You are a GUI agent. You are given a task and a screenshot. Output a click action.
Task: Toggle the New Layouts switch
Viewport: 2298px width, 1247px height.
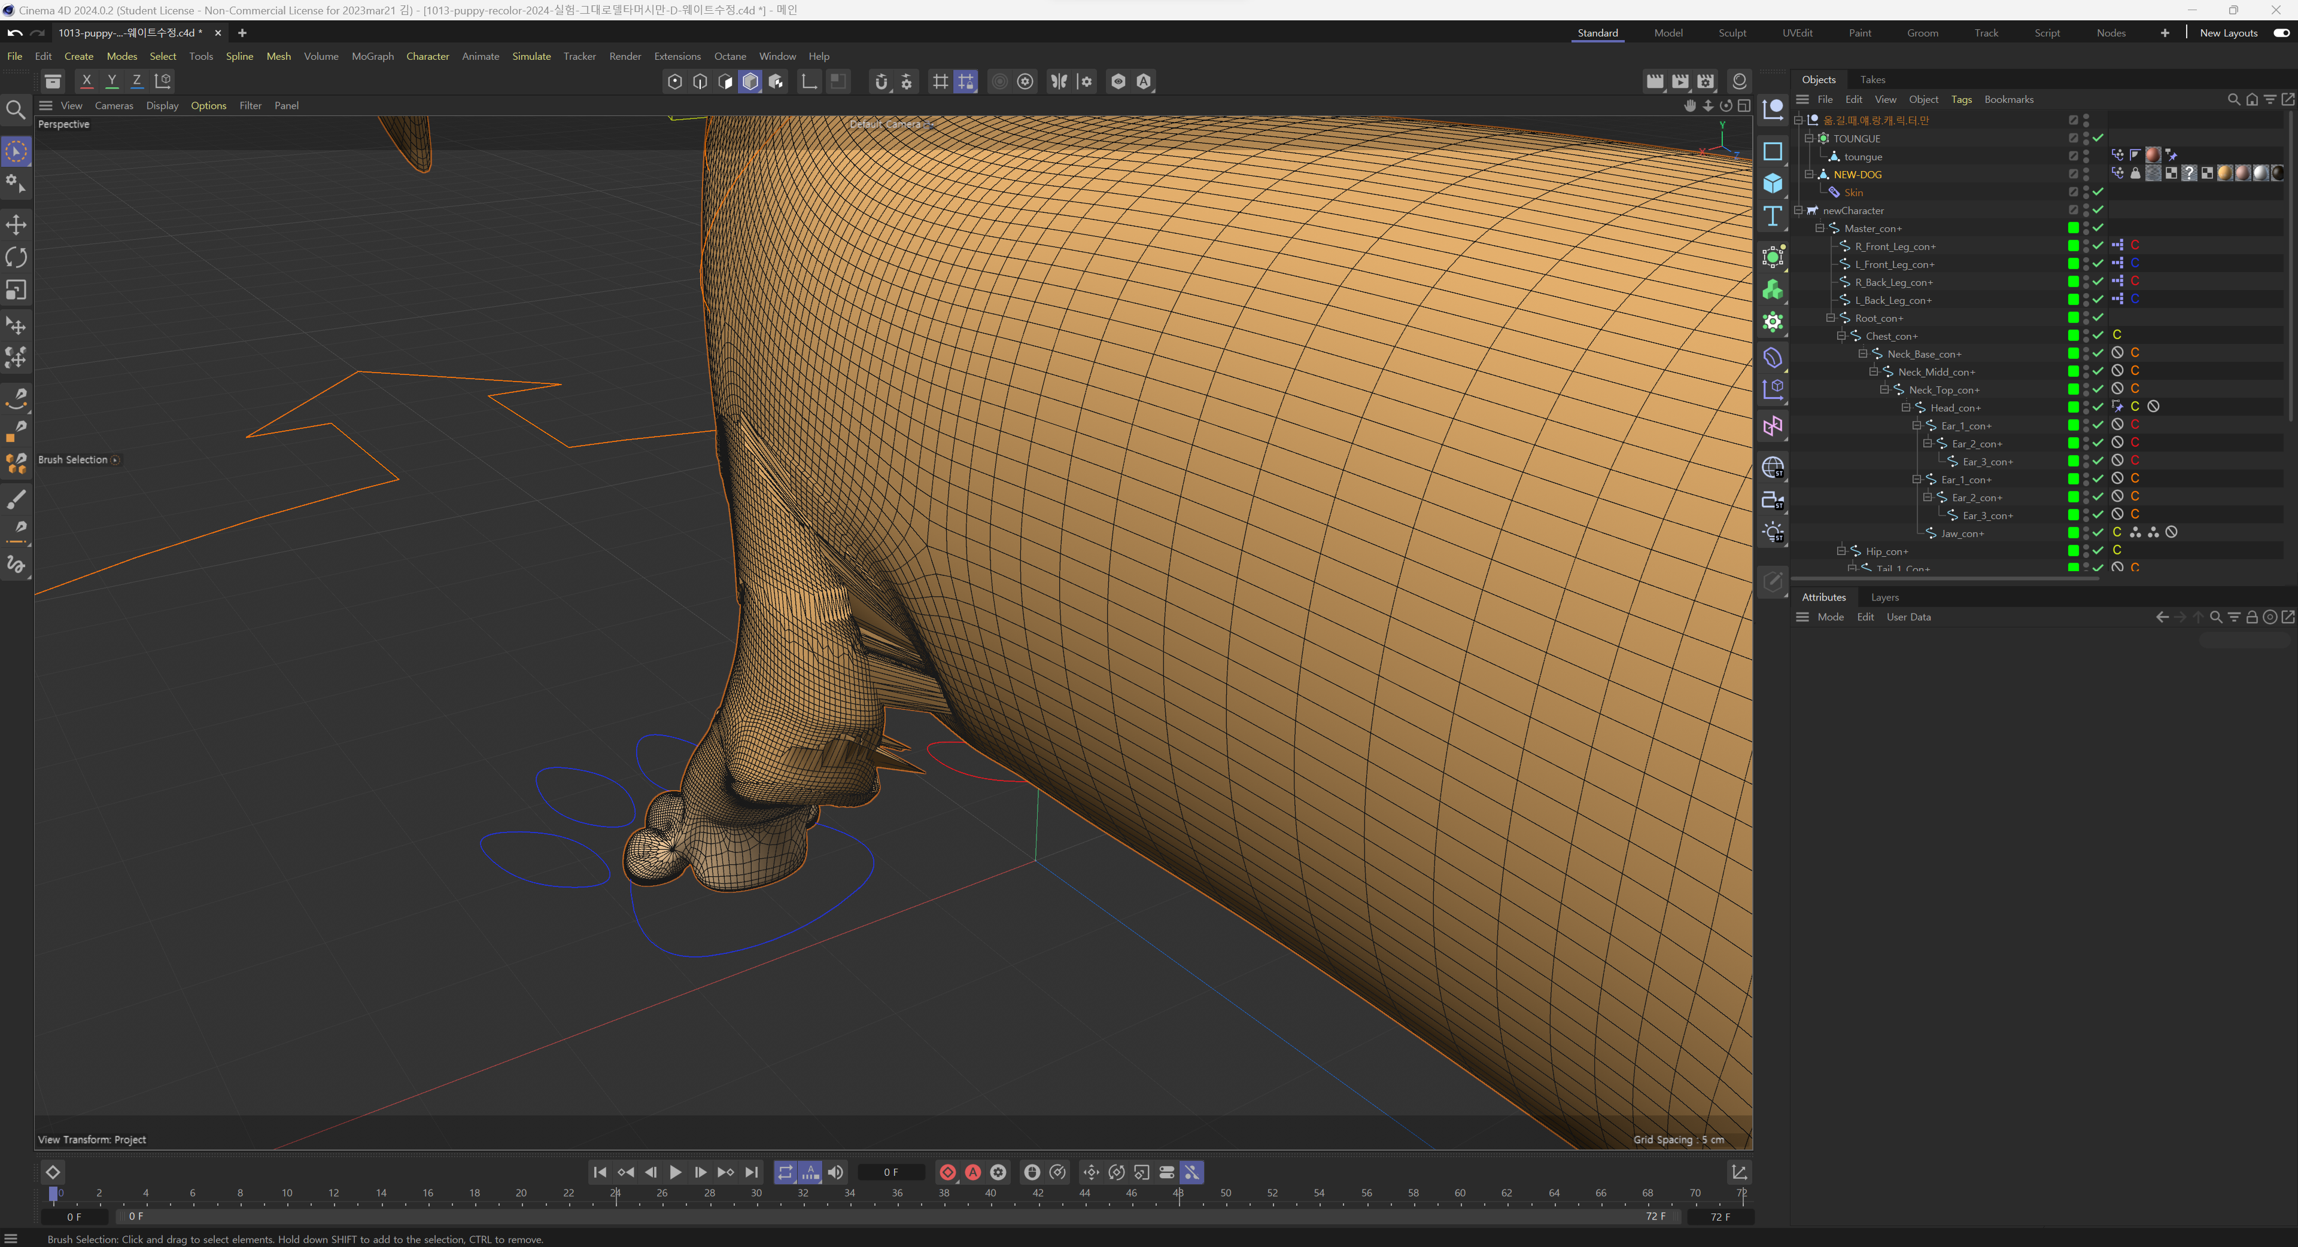pos(2280,33)
